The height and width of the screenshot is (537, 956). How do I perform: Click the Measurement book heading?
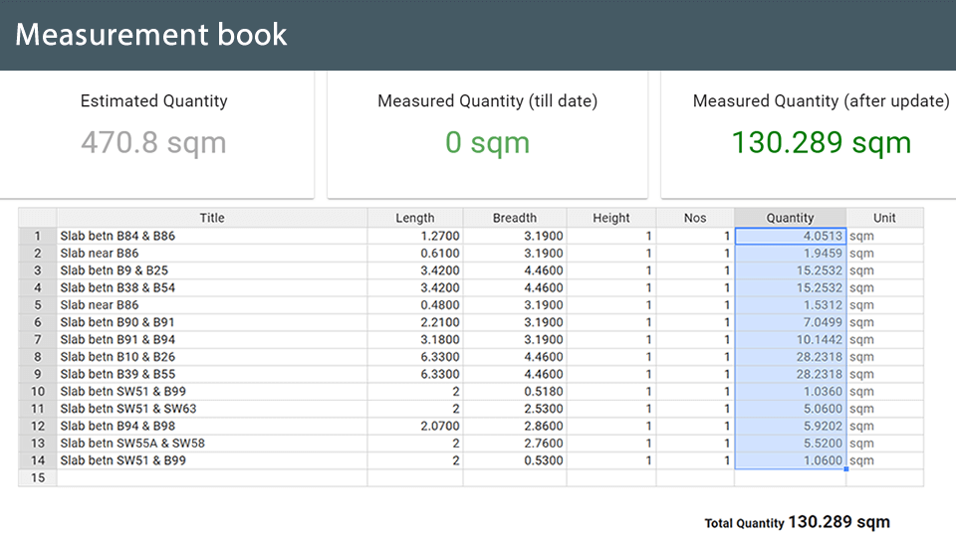coord(150,34)
